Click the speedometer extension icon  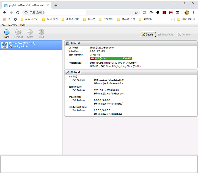coord(151,12)
